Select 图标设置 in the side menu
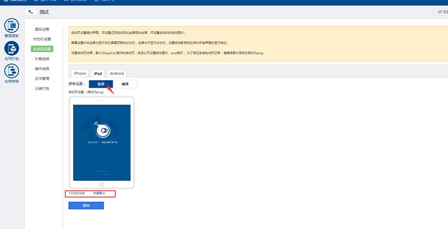The width and height of the screenshot is (448, 229). pyautogui.click(x=43, y=29)
